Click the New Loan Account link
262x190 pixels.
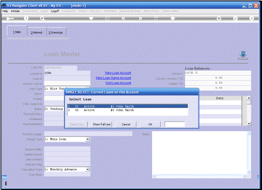tap(118, 73)
